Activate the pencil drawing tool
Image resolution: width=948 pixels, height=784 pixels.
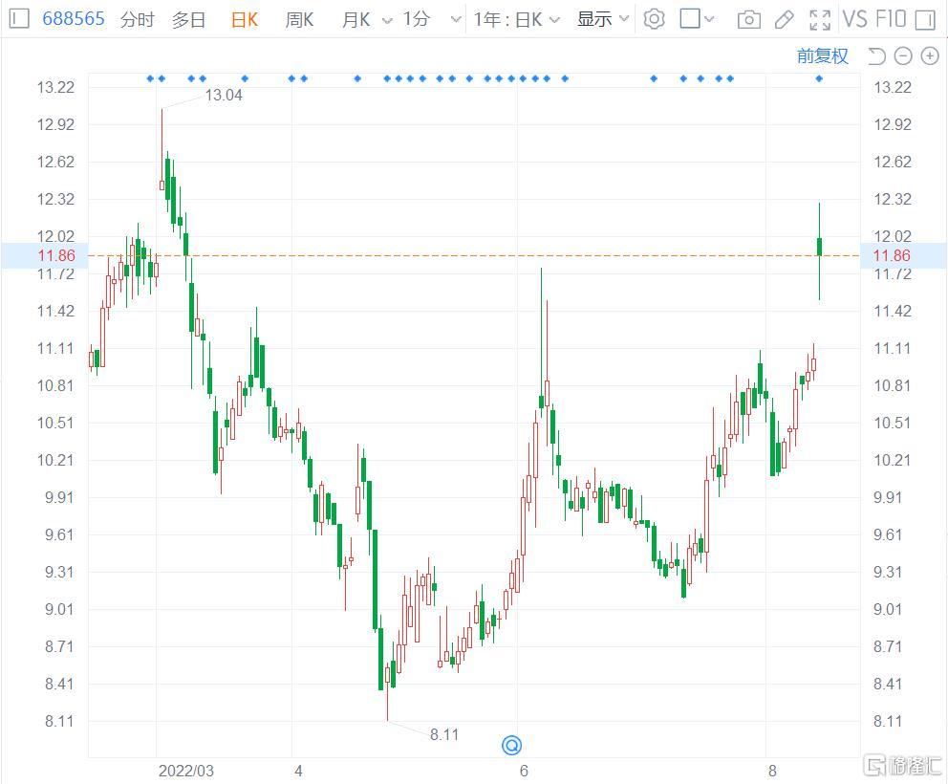[x=784, y=20]
